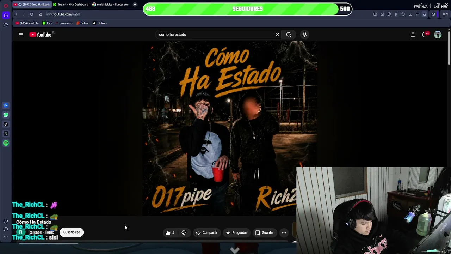Open YouTube notifications bell
The height and width of the screenshot is (254, 451).
[425, 35]
